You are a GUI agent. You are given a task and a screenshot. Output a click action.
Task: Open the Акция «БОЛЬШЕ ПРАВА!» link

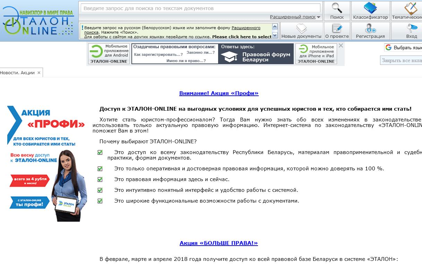click(219, 243)
